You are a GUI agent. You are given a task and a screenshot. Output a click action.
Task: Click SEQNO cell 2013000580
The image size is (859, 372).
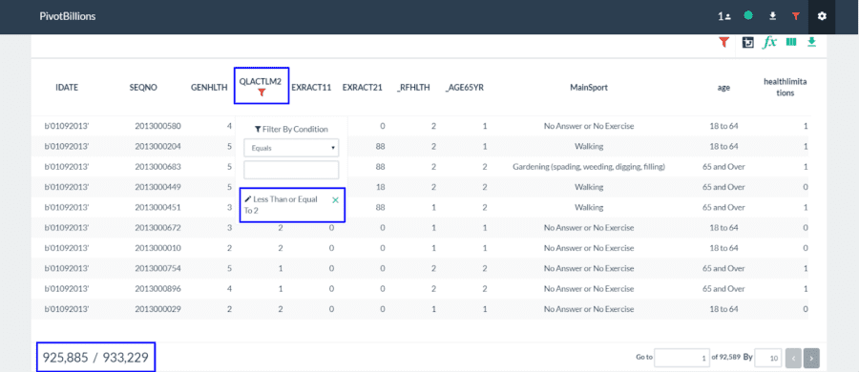tap(157, 126)
